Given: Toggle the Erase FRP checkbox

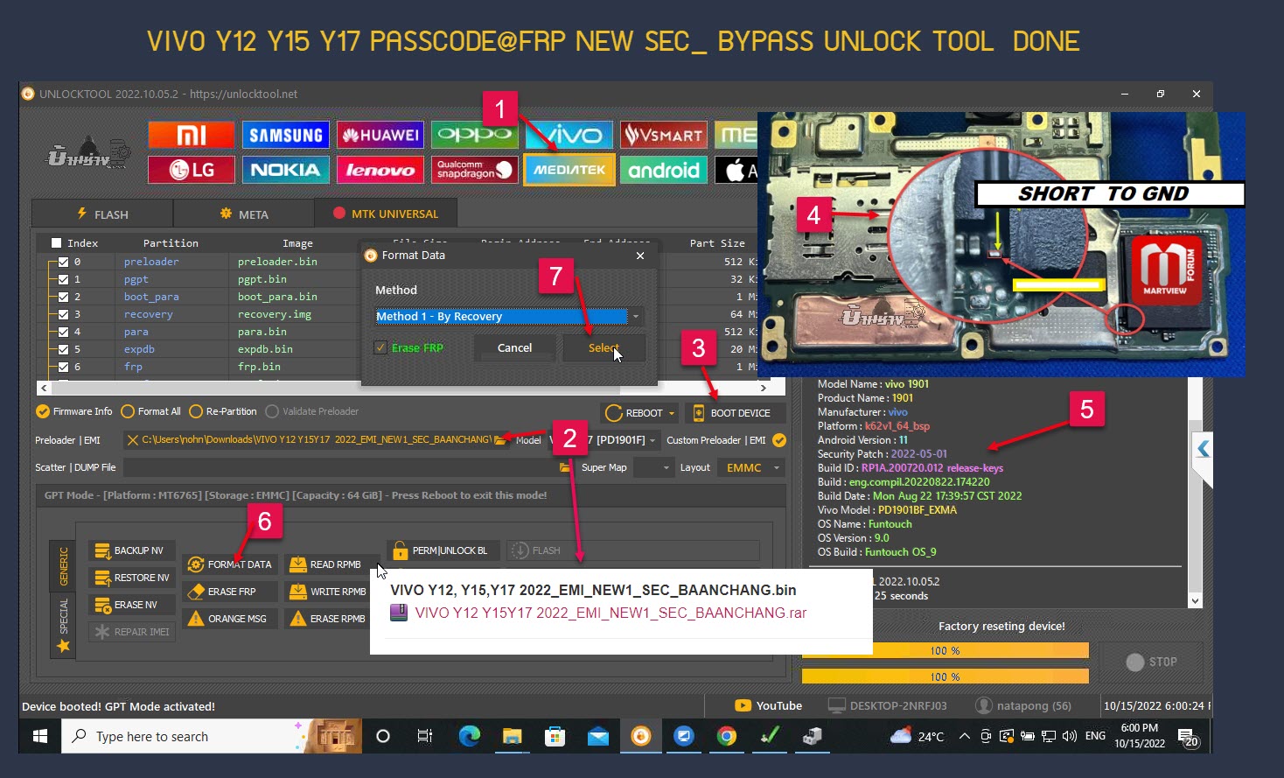Looking at the screenshot, I should [x=380, y=347].
